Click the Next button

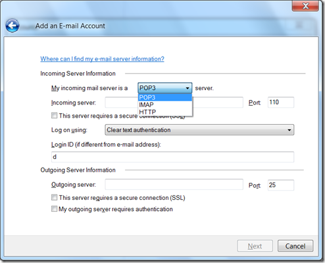click(x=255, y=246)
